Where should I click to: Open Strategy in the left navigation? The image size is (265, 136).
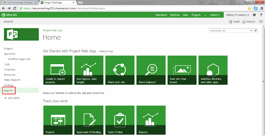(9, 85)
